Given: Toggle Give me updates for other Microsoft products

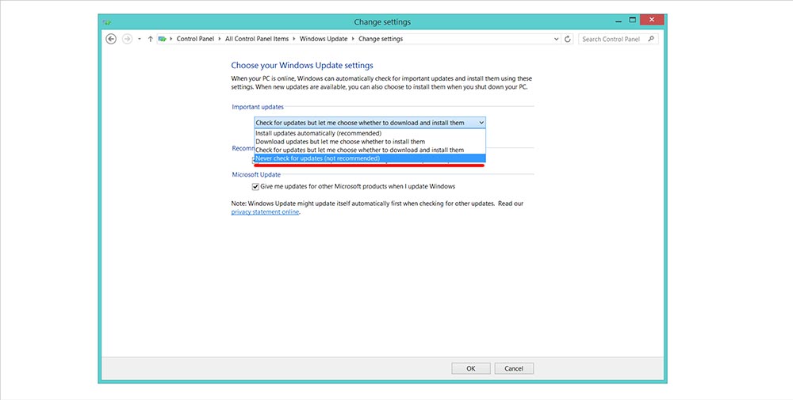Looking at the screenshot, I should coord(255,186).
